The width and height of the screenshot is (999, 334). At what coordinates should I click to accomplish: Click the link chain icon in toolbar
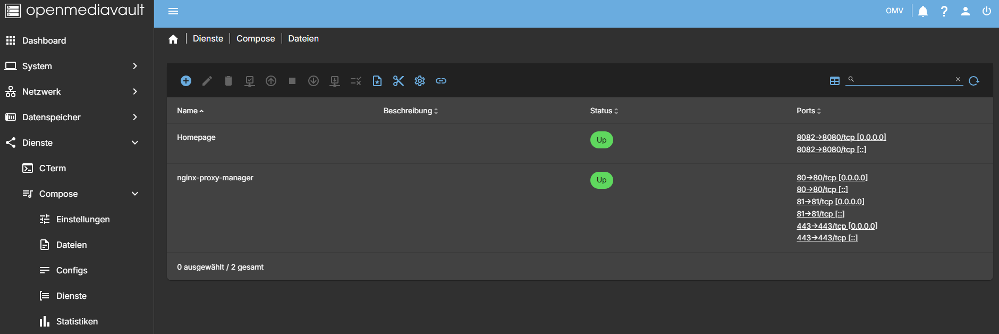pos(441,81)
